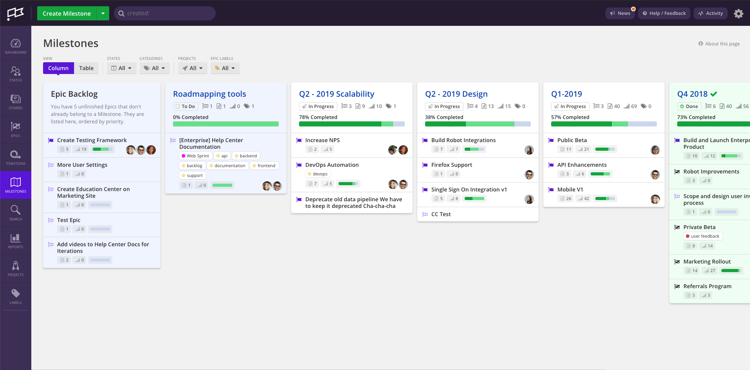This screenshot has width=750, height=370.
Task: Open In Progress state on Q2 - 2019 Design
Action: pos(444,106)
